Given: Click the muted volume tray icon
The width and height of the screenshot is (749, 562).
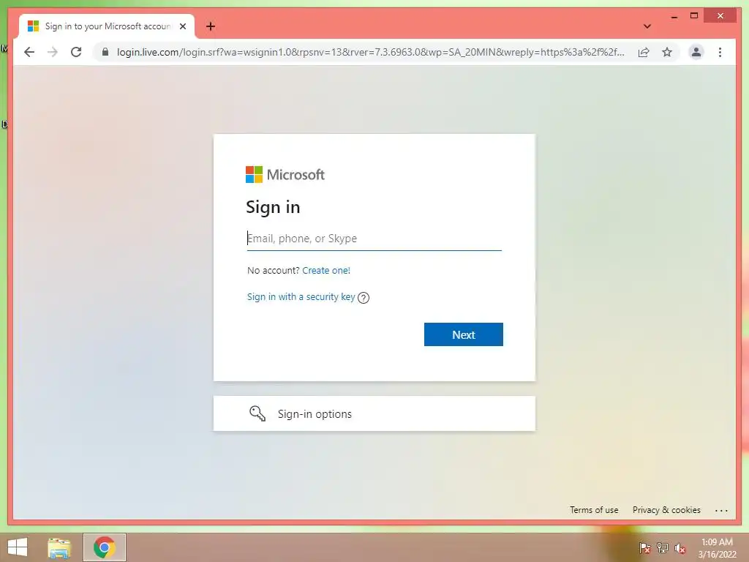Looking at the screenshot, I should [680, 548].
